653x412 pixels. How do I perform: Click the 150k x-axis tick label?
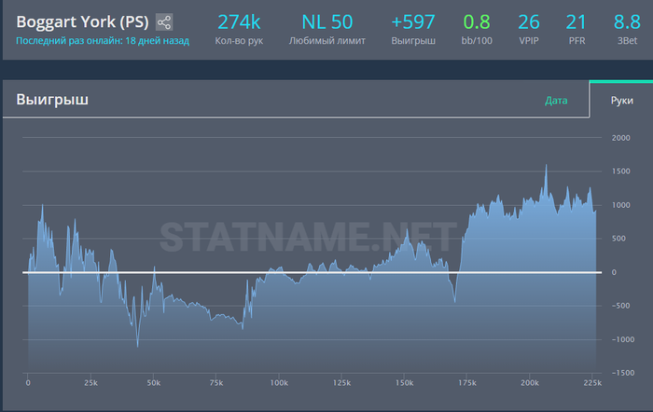click(404, 383)
